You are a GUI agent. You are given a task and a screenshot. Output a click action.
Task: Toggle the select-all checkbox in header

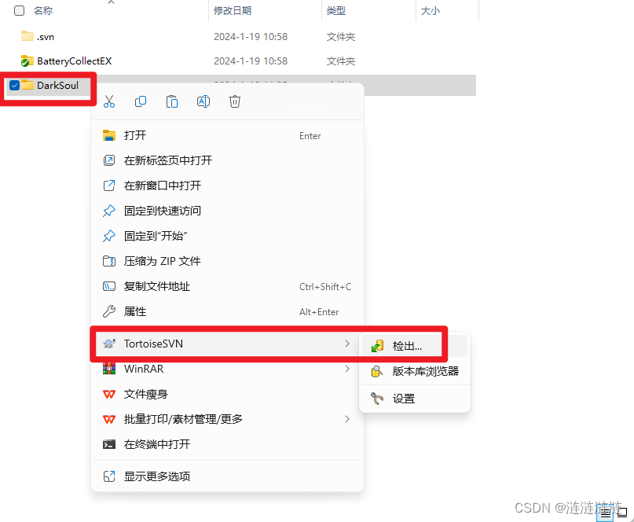[x=19, y=10]
